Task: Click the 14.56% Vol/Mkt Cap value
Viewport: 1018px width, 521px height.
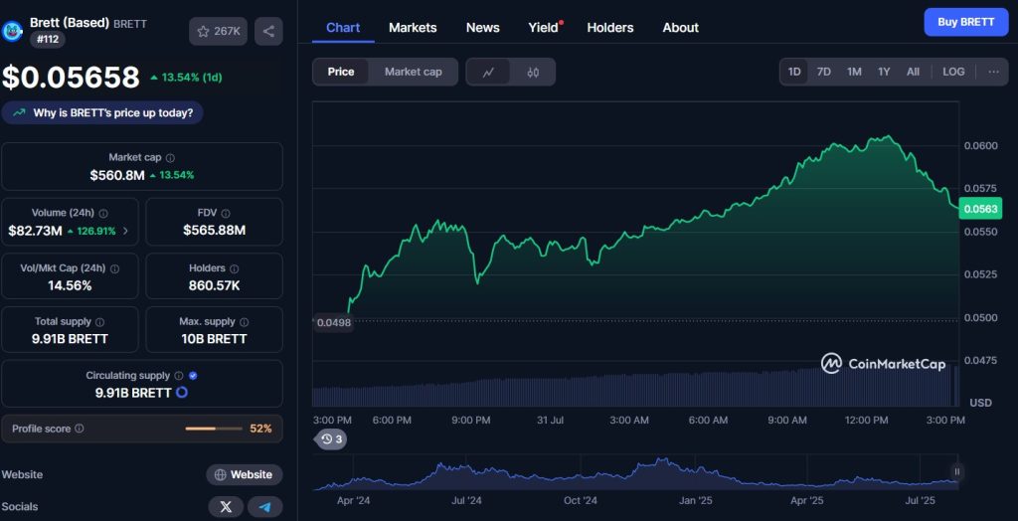Action: pos(70,285)
